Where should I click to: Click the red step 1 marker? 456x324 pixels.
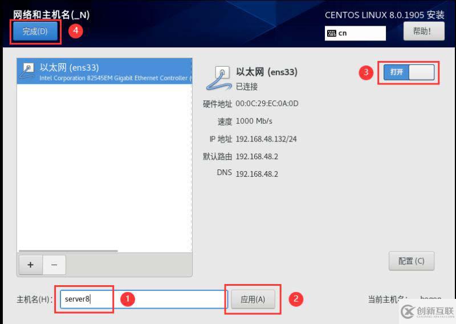(x=127, y=299)
